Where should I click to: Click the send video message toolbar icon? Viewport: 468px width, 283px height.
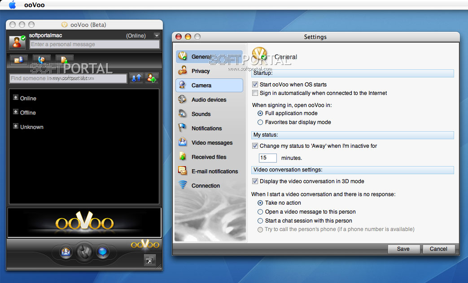(19, 60)
